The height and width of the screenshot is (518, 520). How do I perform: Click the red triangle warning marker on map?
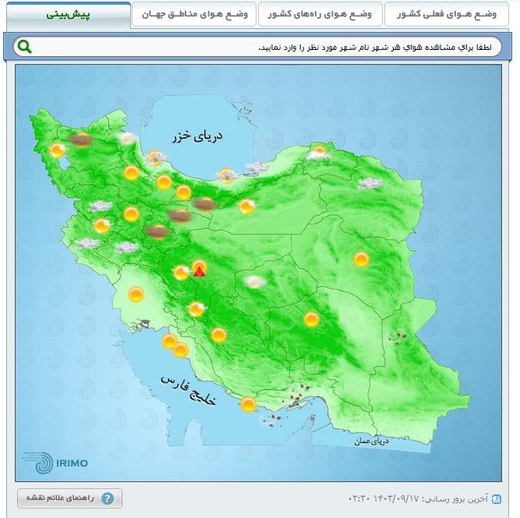(199, 271)
